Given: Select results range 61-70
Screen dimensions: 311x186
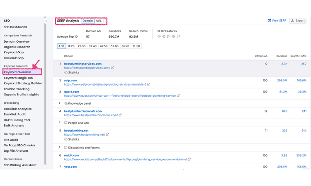Looking at the screenshot, I should click(x=125, y=46).
